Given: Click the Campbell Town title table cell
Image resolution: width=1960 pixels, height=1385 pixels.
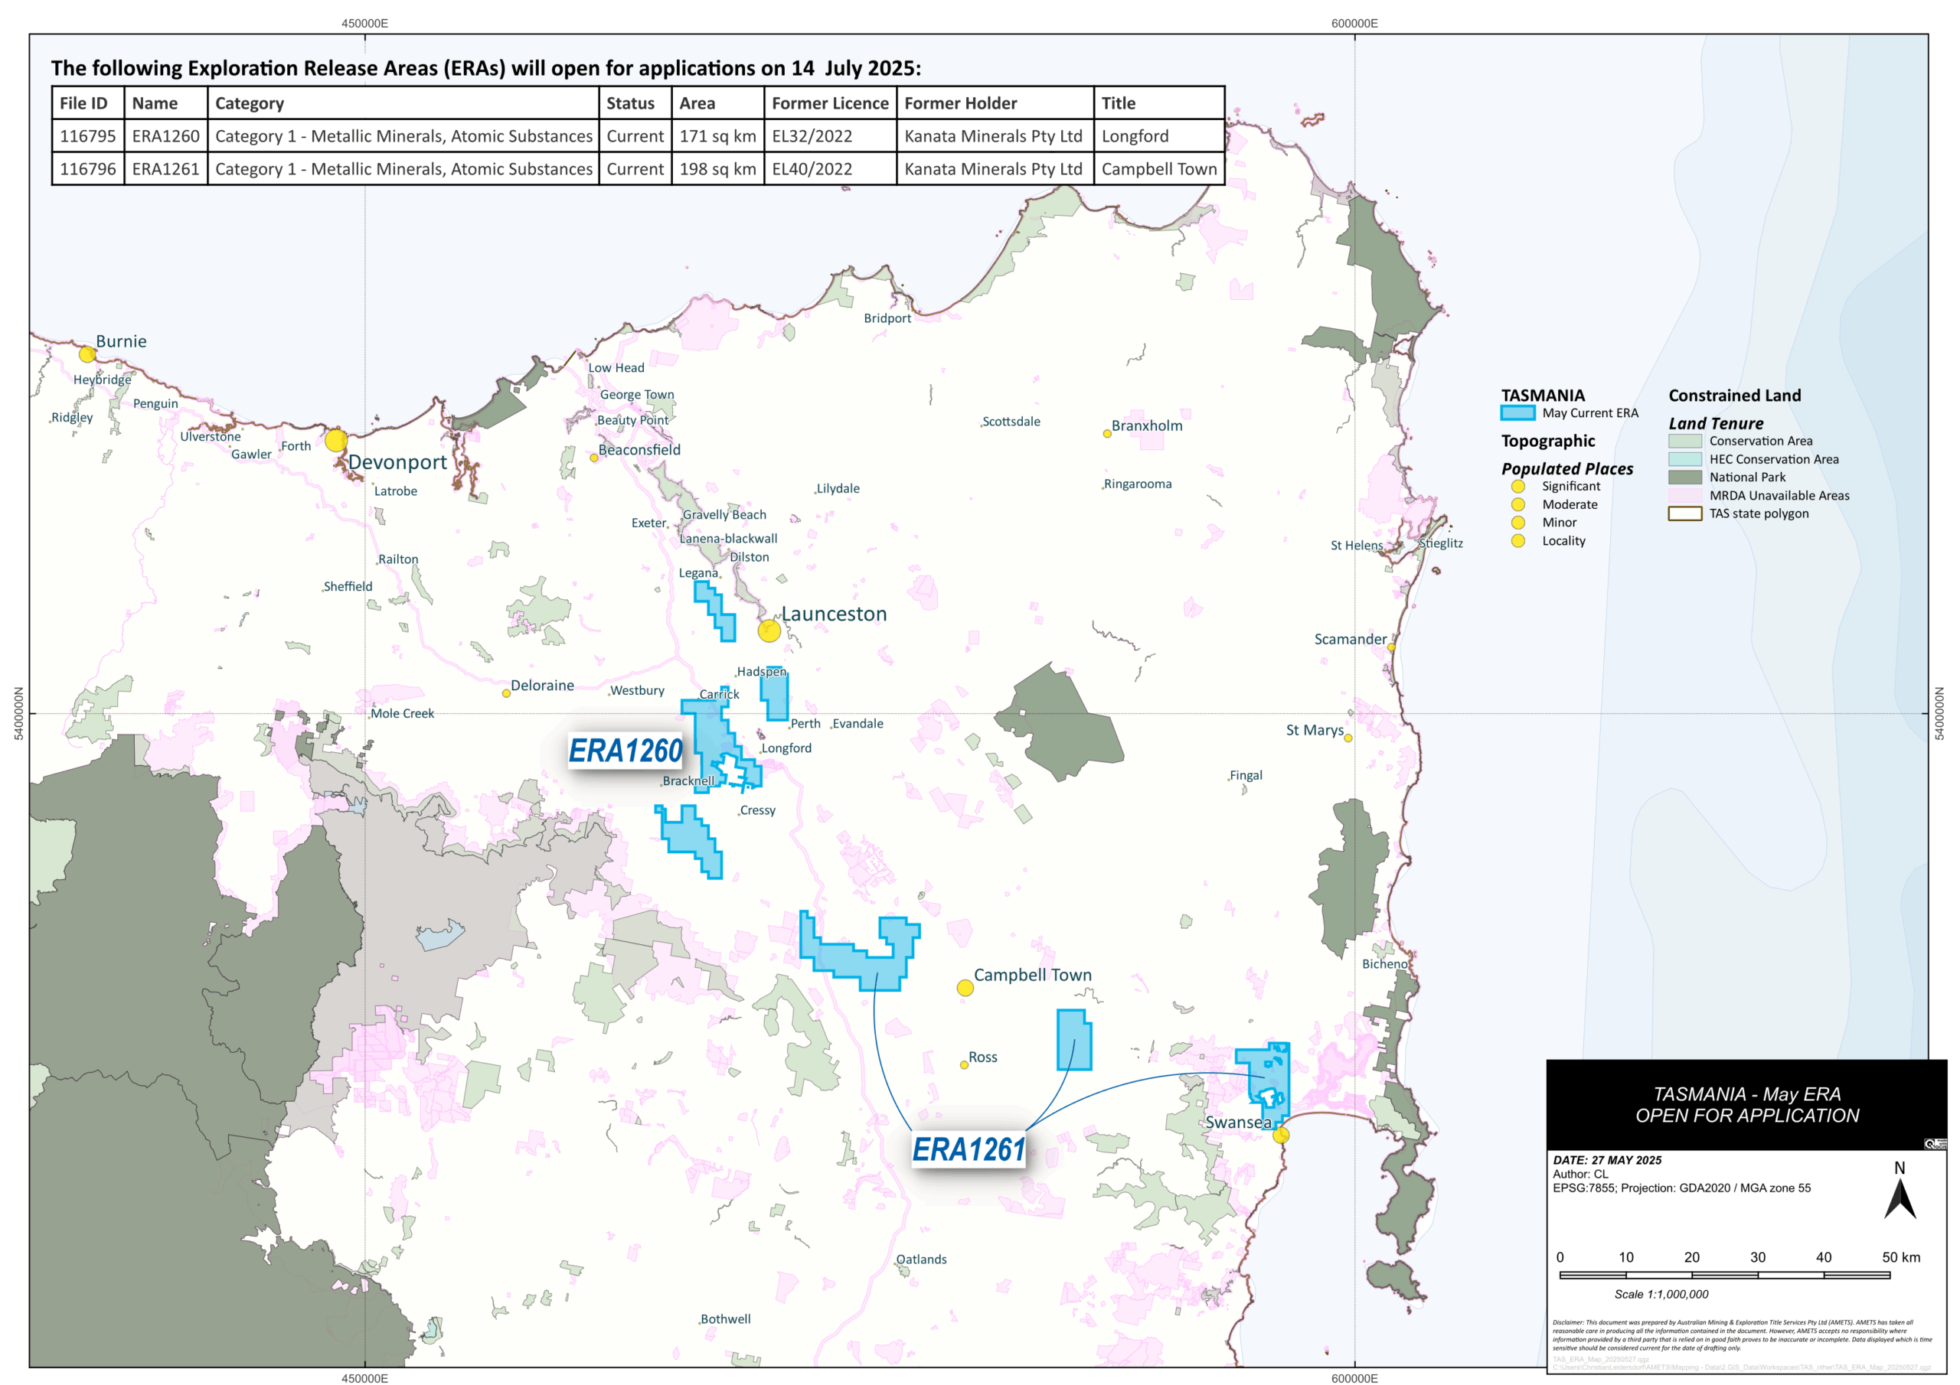Looking at the screenshot, I should [1158, 169].
